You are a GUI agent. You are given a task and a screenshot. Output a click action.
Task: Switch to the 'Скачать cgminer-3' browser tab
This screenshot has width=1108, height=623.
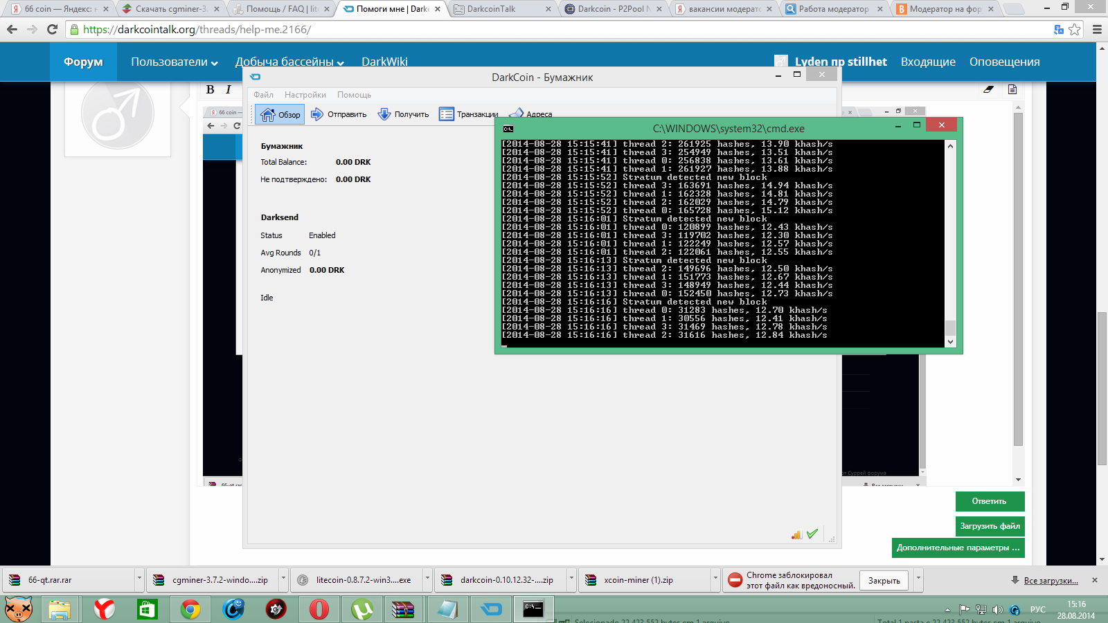(171, 9)
